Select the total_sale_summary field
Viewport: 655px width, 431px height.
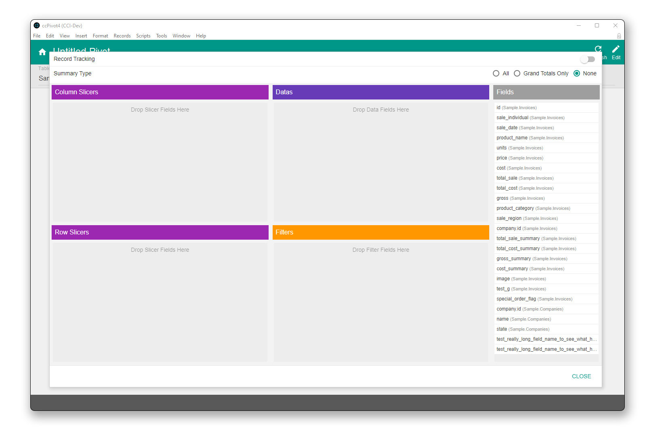click(546, 238)
